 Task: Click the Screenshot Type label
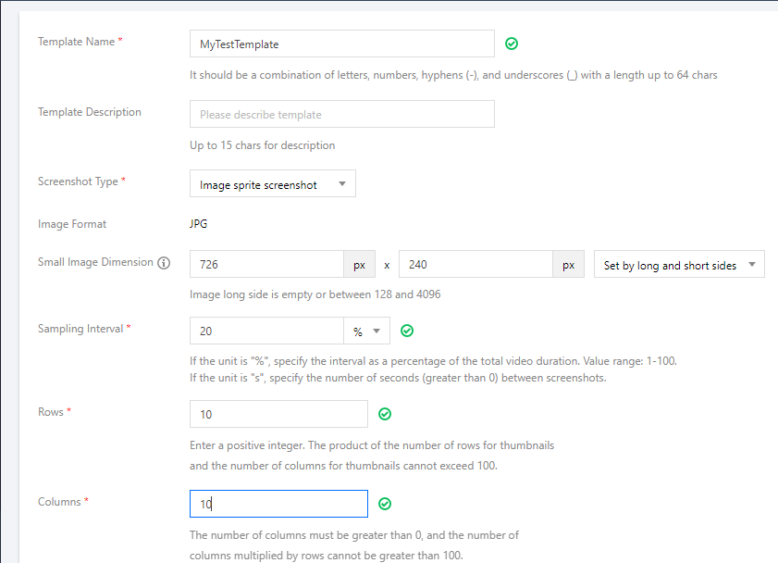(78, 181)
